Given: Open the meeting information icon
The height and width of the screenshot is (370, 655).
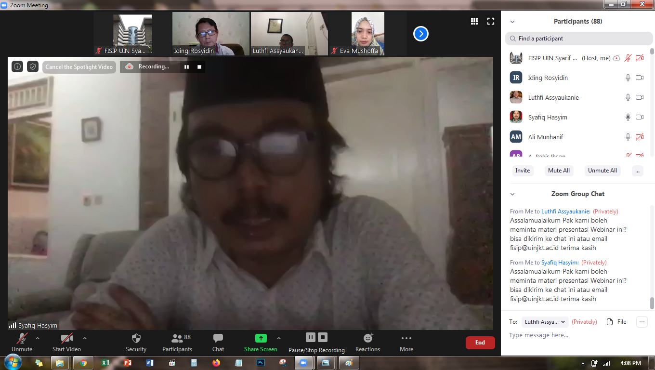Looking at the screenshot, I should [17, 66].
